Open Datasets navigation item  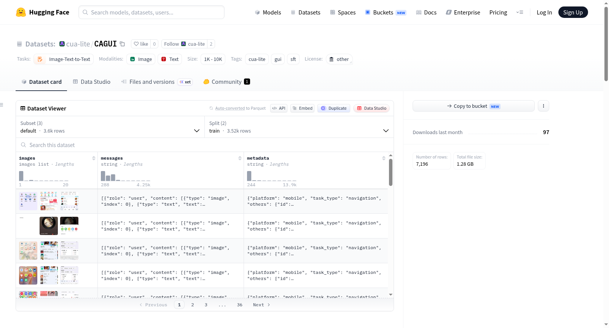coord(305,12)
